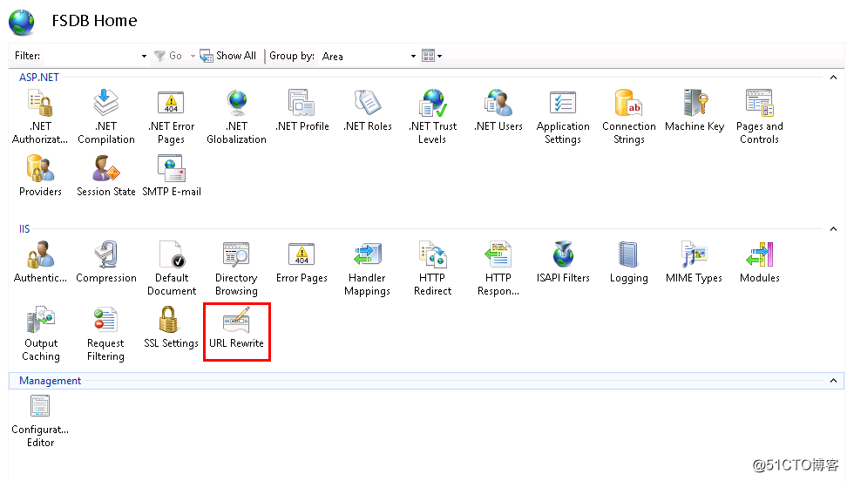
Task: Open HTTP Response Headers feature
Action: point(498,268)
